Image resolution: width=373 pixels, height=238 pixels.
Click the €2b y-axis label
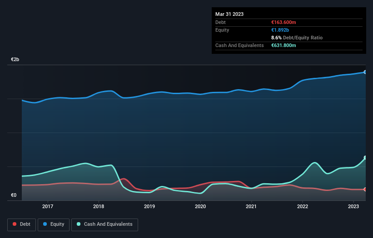15,60
